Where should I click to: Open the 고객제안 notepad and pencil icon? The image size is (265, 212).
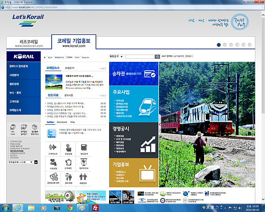68,162
